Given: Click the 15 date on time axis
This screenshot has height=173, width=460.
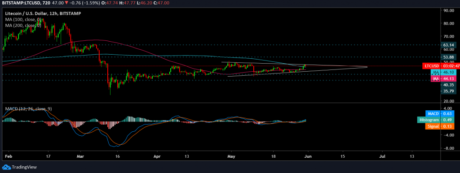Looking at the screenshot, I should 343,156.
